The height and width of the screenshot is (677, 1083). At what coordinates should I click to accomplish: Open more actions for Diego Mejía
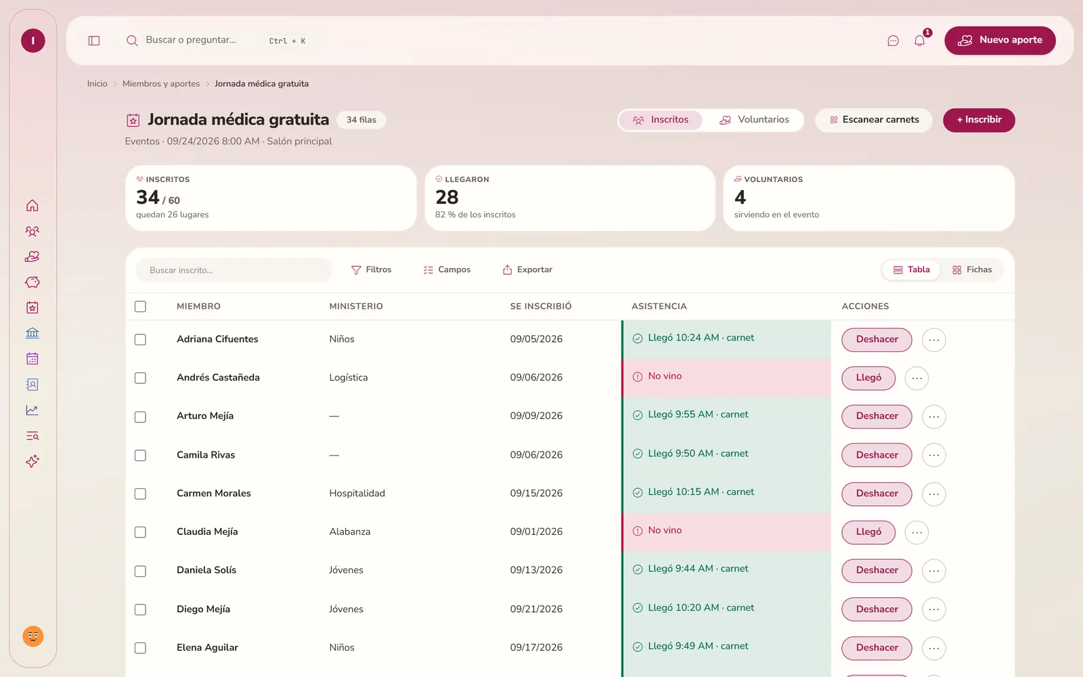tap(934, 609)
